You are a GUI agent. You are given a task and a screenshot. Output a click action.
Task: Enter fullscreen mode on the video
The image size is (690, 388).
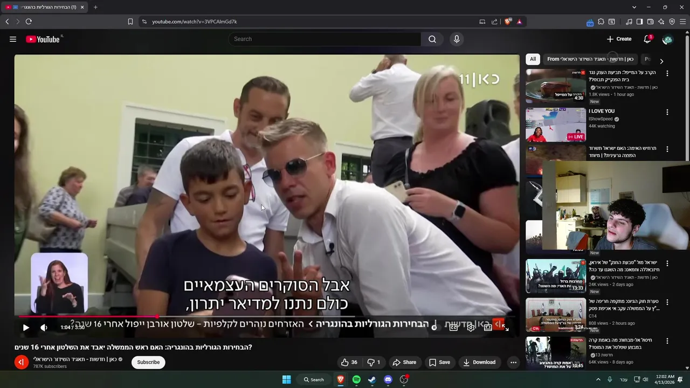point(505,327)
